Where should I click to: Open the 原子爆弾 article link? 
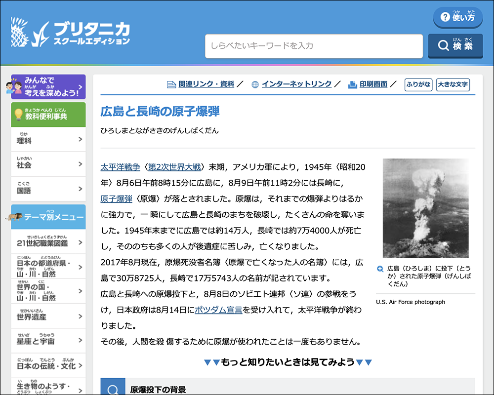point(116,199)
